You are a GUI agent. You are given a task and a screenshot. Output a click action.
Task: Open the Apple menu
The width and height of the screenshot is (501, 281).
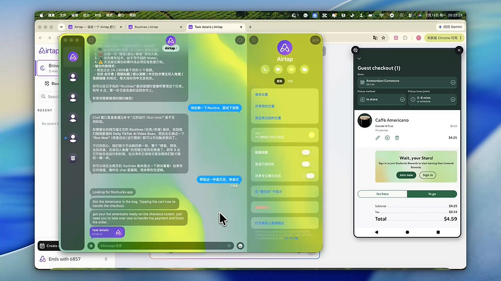(41, 15)
